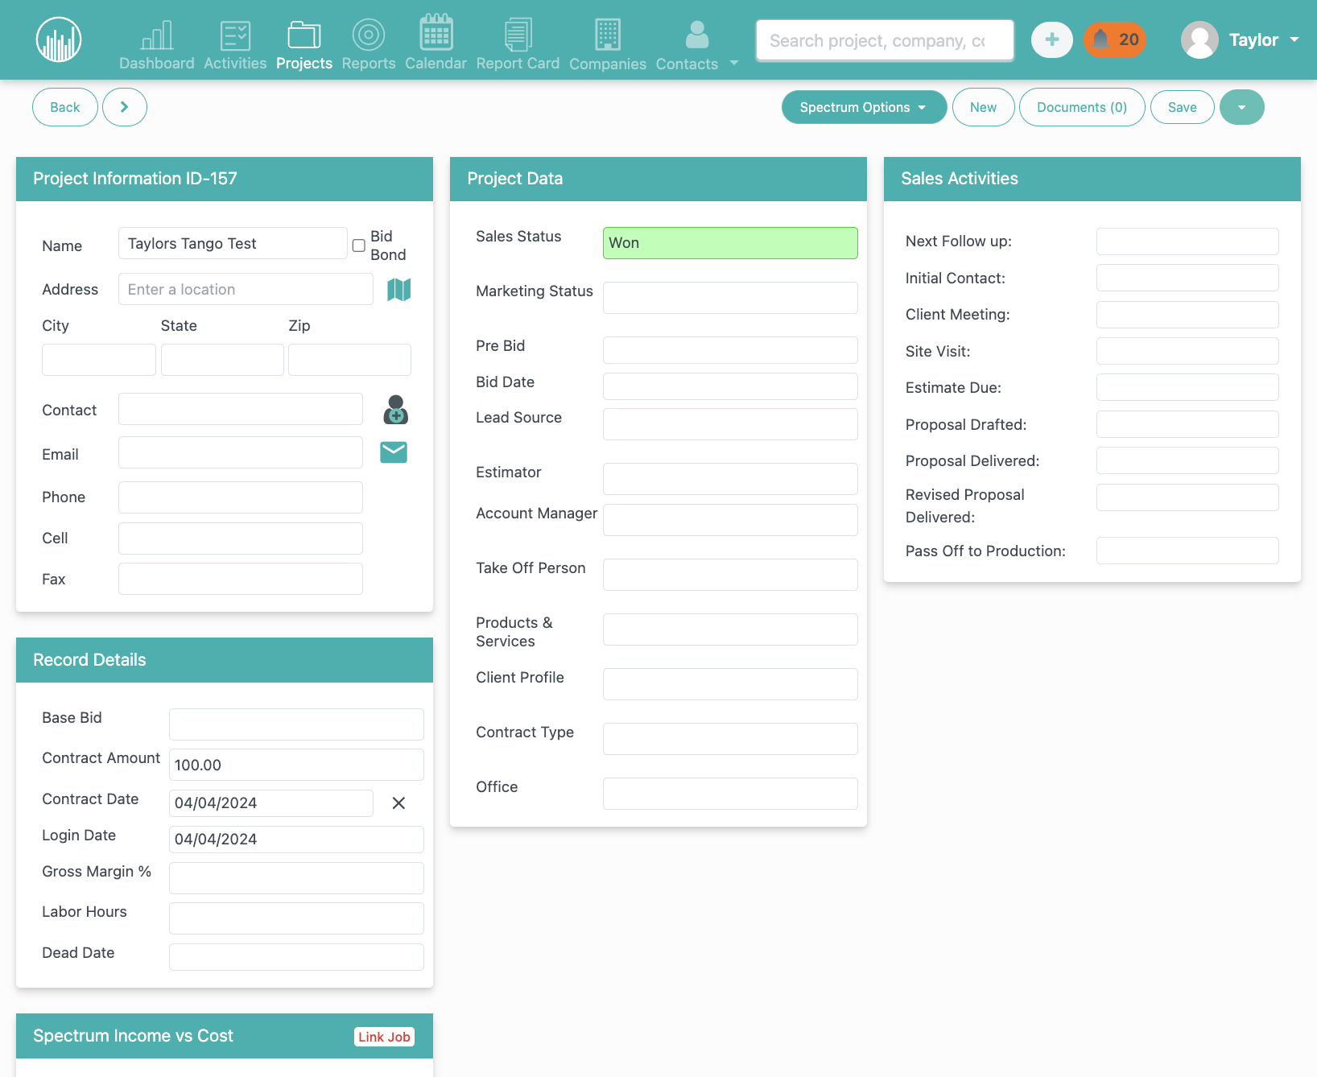
Task: Click the add contact person icon
Action: point(395,410)
